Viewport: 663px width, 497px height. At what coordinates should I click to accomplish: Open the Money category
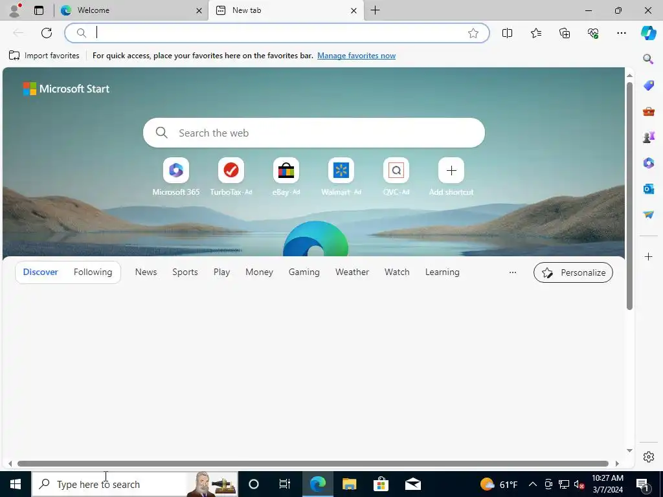[x=259, y=272]
